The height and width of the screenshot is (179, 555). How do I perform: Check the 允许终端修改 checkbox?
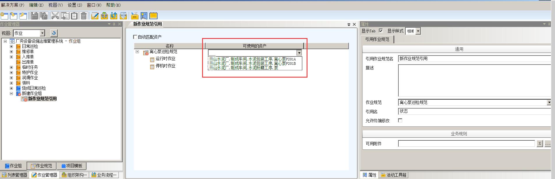pyautogui.click(x=400, y=120)
